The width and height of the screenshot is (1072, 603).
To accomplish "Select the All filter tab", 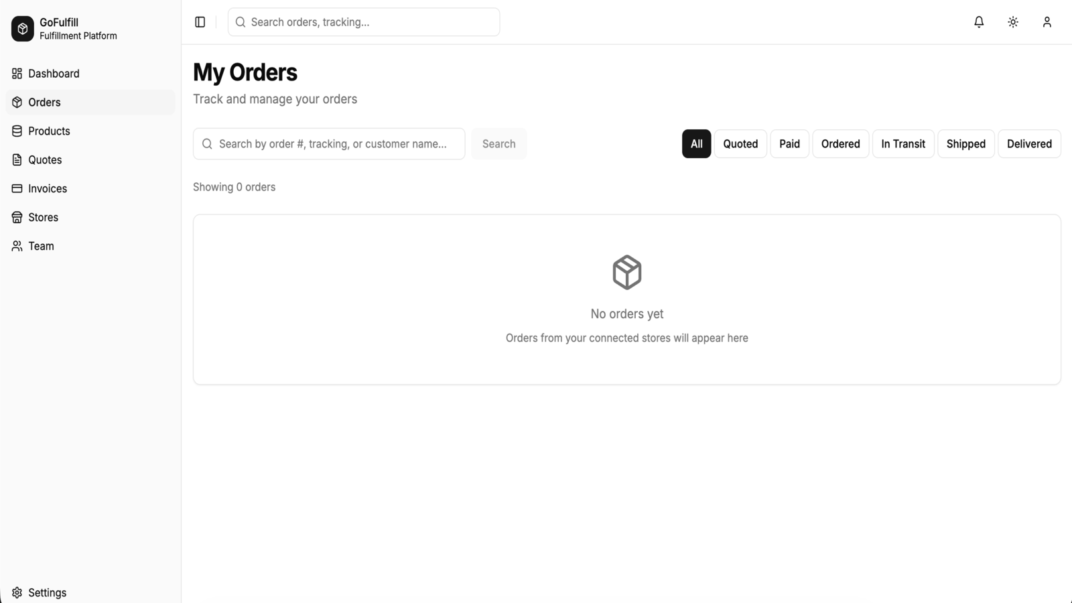I will [x=696, y=144].
